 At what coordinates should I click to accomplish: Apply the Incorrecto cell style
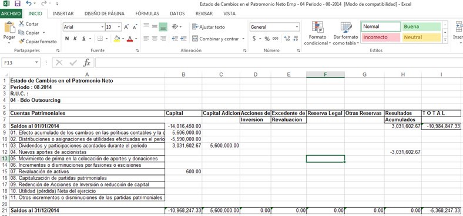pos(381,37)
